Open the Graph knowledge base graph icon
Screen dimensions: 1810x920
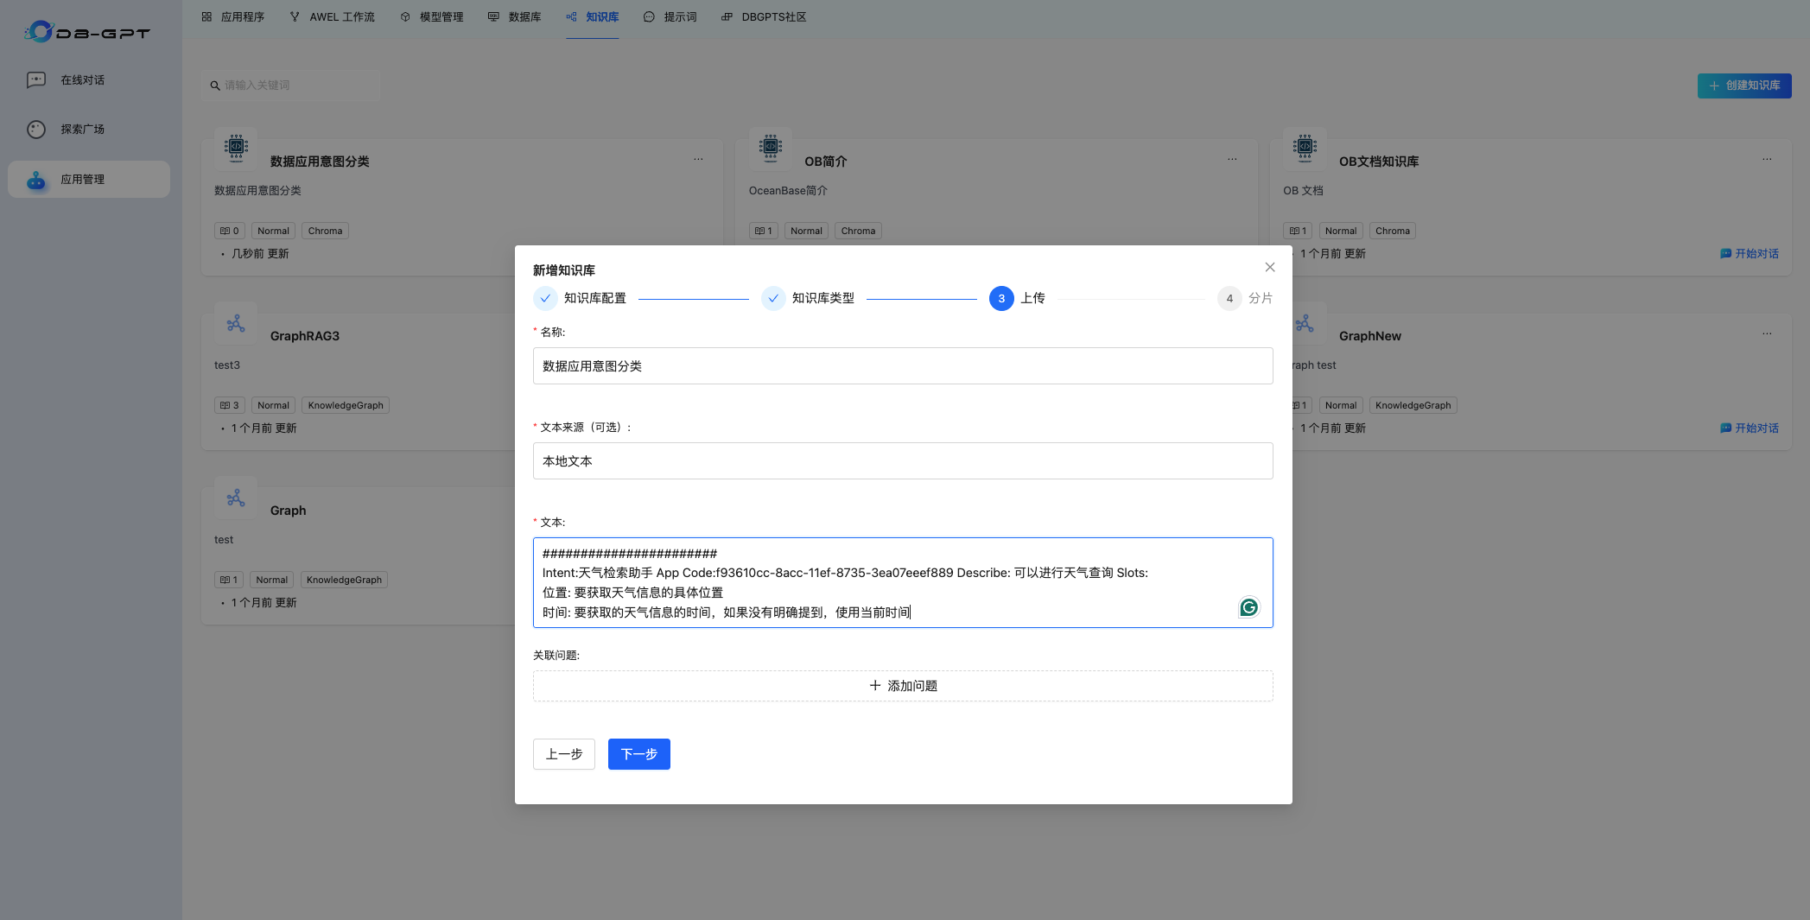pos(236,498)
